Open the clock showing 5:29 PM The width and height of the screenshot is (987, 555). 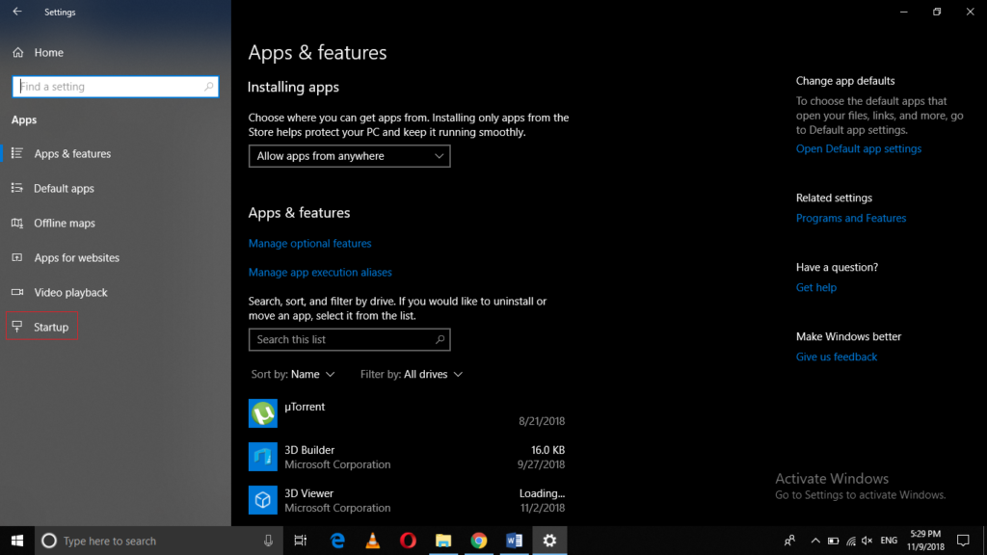925,541
